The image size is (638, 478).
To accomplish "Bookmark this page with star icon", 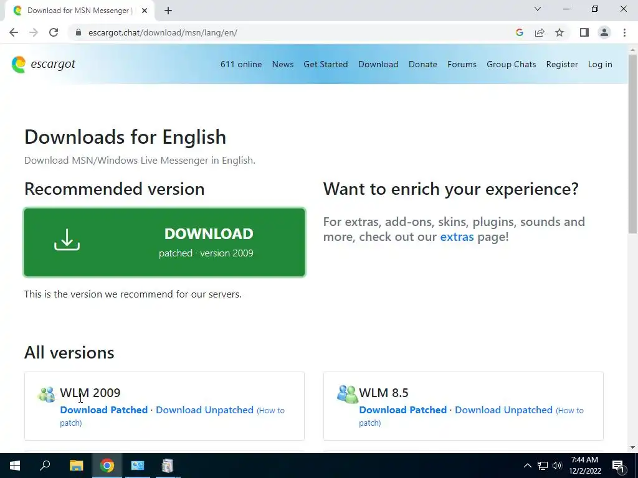I will tap(559, 32).
